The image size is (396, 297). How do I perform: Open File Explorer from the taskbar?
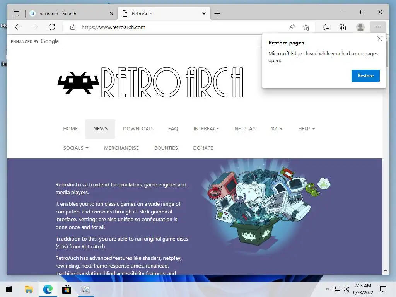click(x=29, y=289)
